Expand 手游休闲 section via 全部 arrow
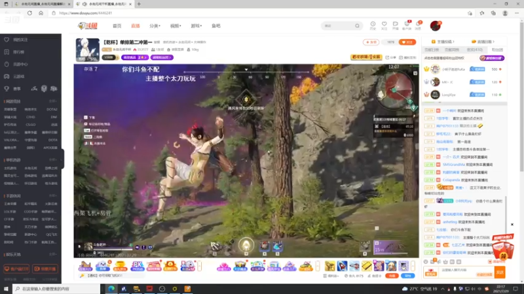The image size is (524, 294). (x=53, y=195)
